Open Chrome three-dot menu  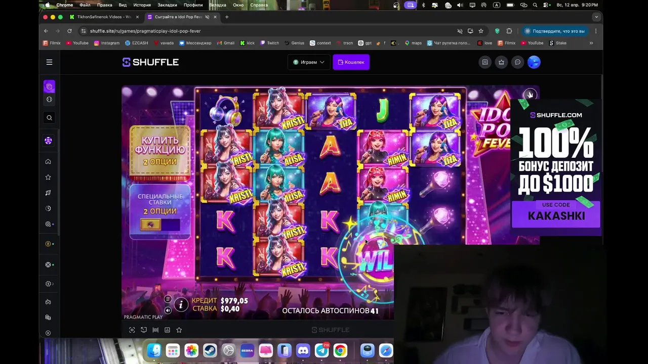click(x=596, y=31)
